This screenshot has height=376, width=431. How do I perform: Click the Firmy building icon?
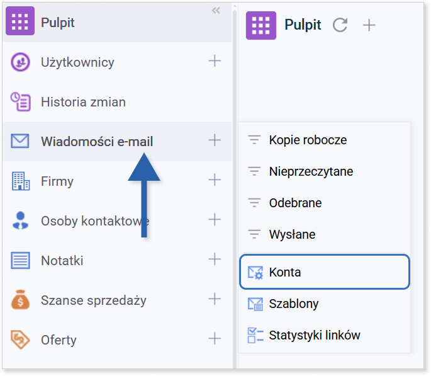pos(20,181)
